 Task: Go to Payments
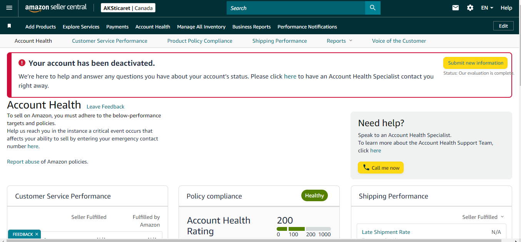[117, 27]
